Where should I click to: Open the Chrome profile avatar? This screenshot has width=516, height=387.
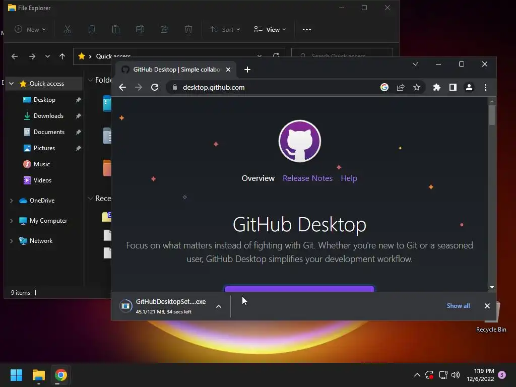click(x=469, y=87)
